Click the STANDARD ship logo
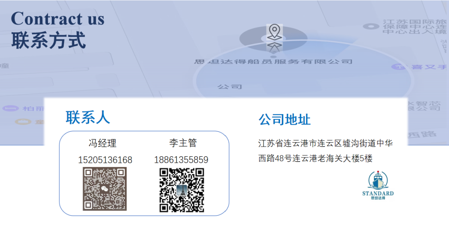The width and height of the screenshot is (449, 249). click(x=378, y=185)
